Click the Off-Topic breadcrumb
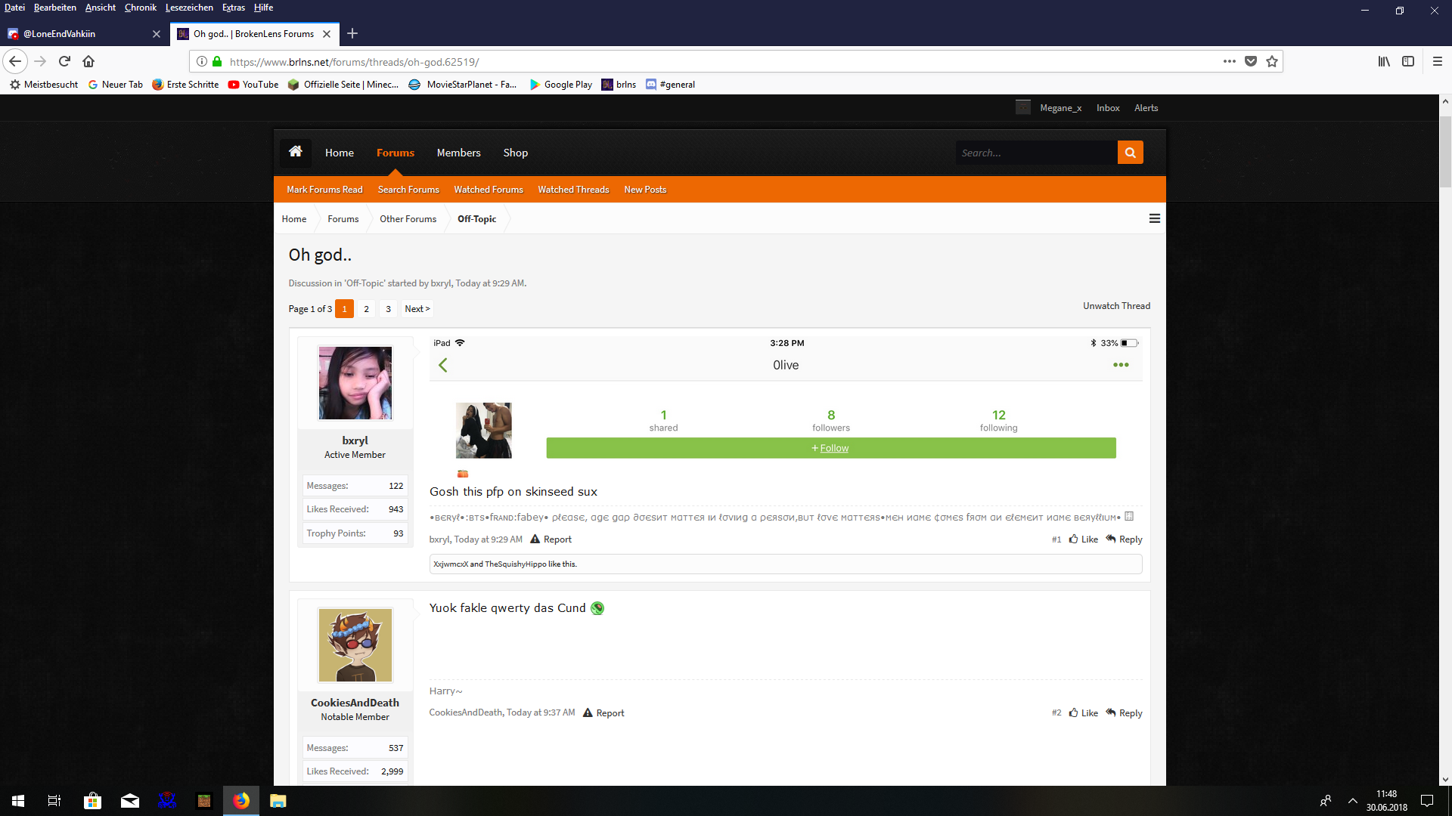The image size is (1452, 816). 476,219
